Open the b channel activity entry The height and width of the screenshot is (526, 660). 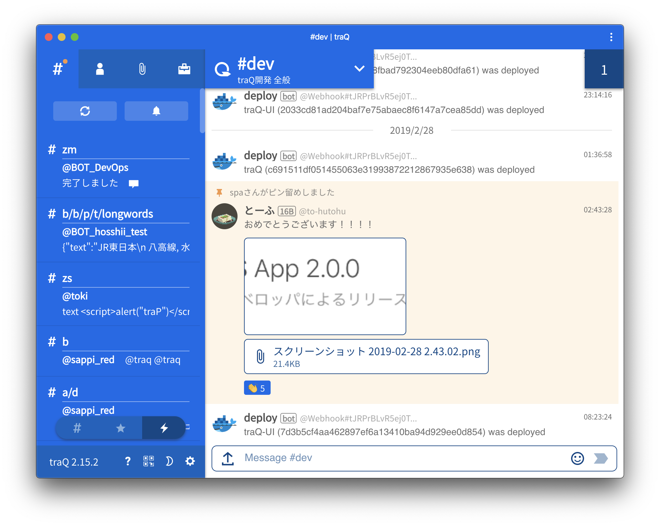[x=118, y=351]
